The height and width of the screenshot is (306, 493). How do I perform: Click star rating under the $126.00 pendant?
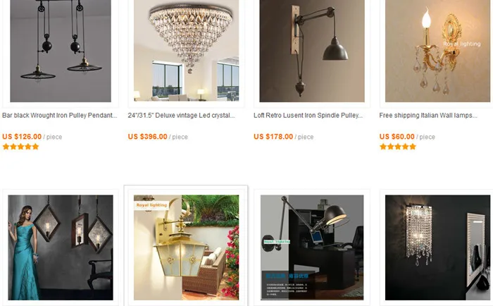click(20, 147)
